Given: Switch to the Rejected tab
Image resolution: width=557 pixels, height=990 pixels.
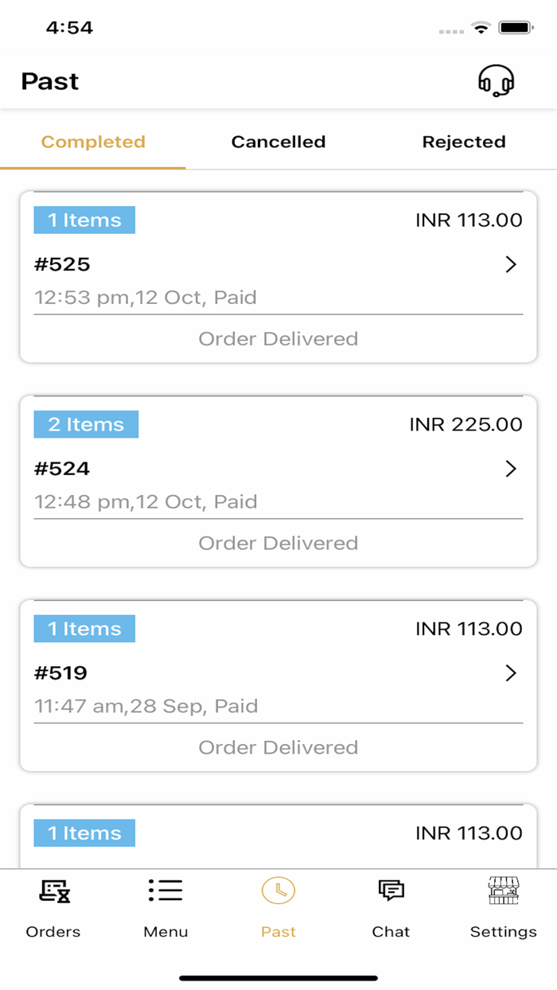Looking at the screenshot, I should click(464, 142).
